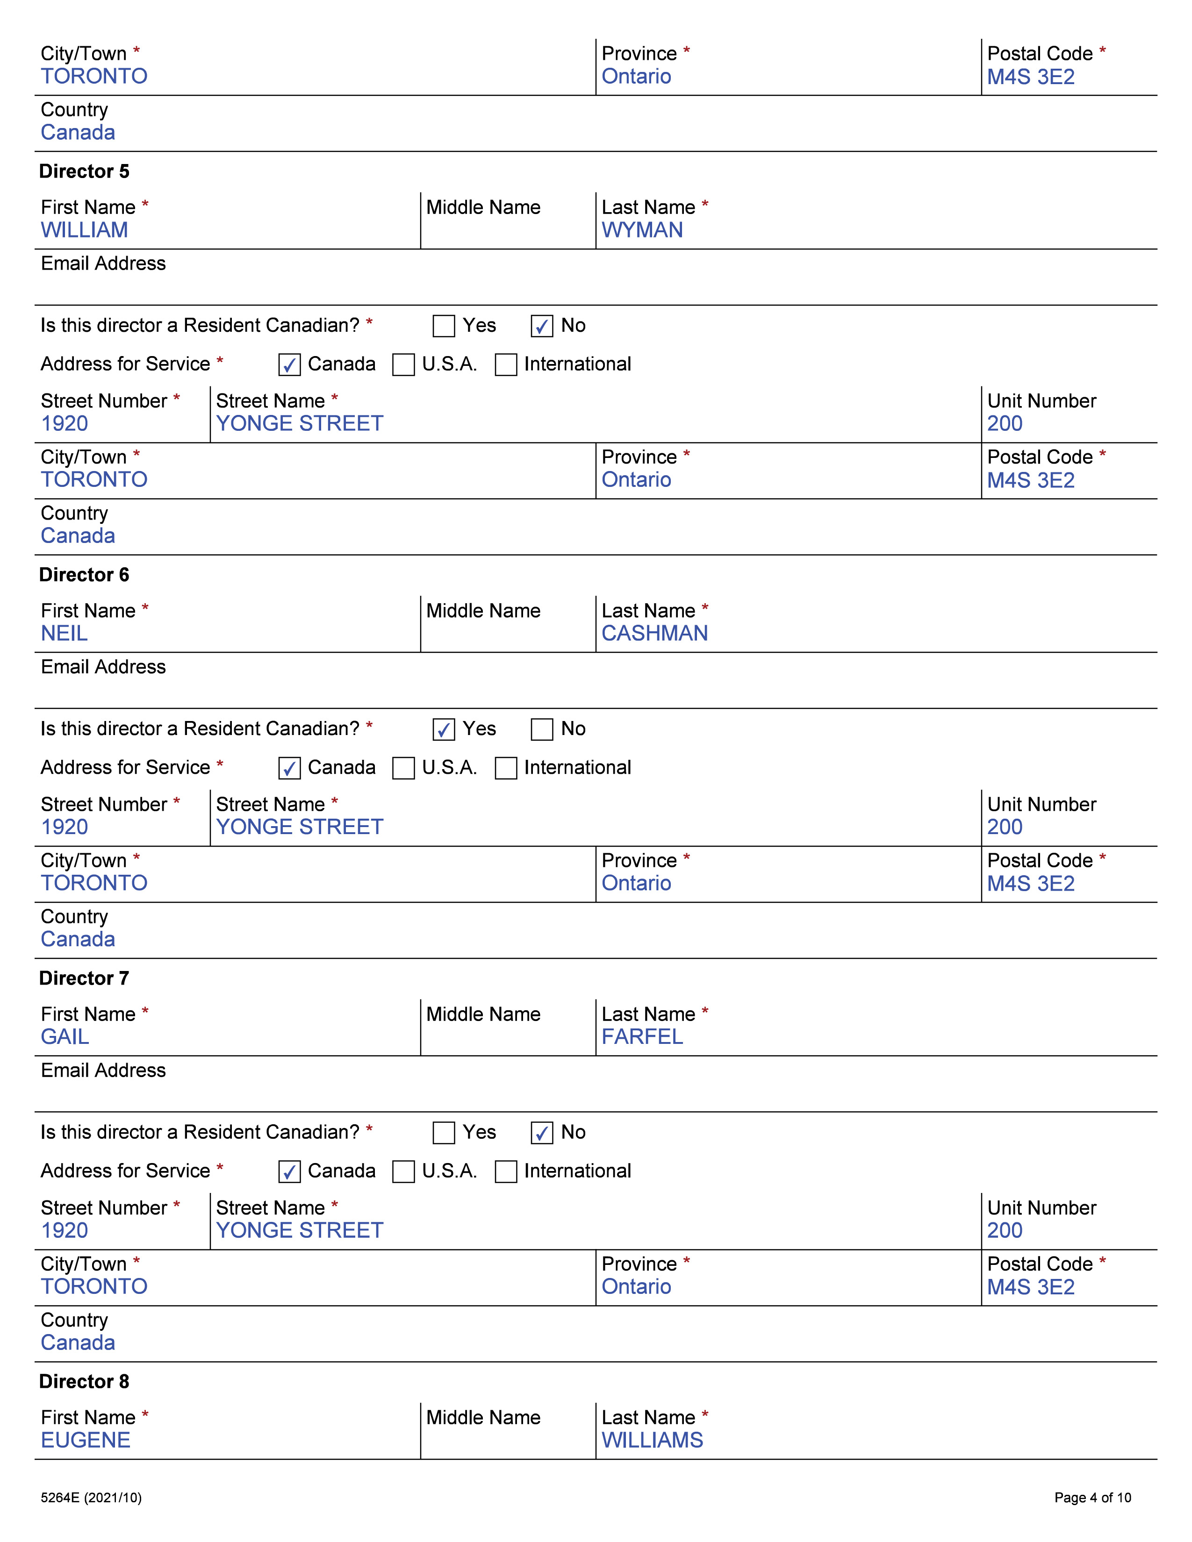Check U.S.A. address for Director 6
This screenshot has height=1542, width=1192.
[x=403, y=768]
